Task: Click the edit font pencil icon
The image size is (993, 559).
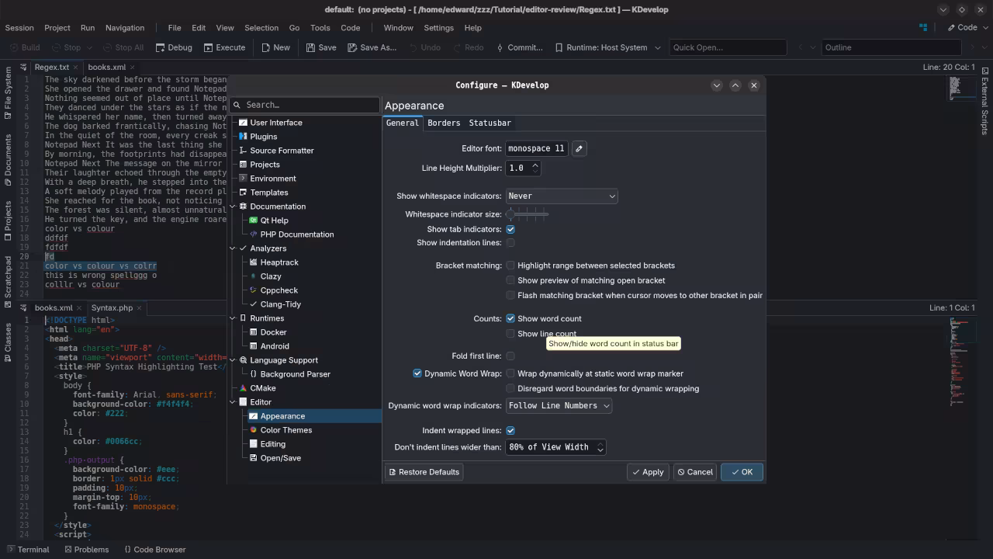Action: pyautogui.click(x=579, y=148)
